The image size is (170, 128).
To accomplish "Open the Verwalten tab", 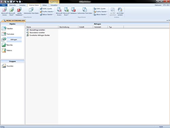I will point(54,5).
